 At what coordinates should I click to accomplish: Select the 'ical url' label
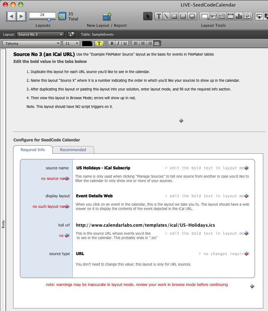[64, 225]
